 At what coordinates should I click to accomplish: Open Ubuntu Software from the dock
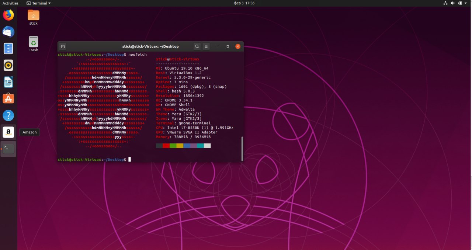click(x=8, y=98)
